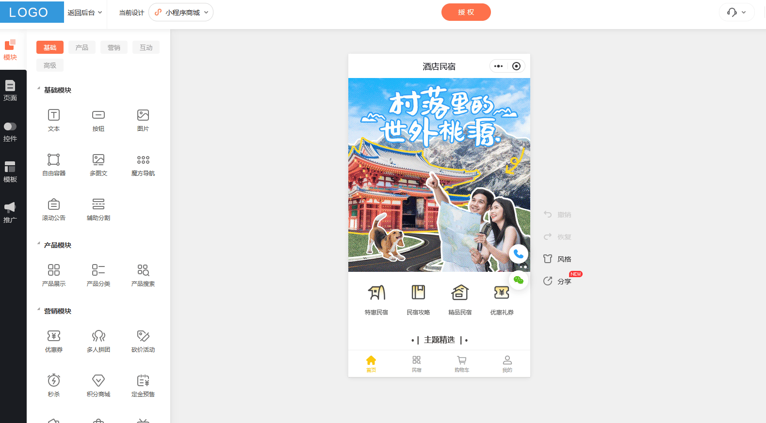Click the 恢复 redo button

pos(557,236)
